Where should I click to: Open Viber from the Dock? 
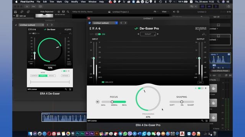coord(130,134)
